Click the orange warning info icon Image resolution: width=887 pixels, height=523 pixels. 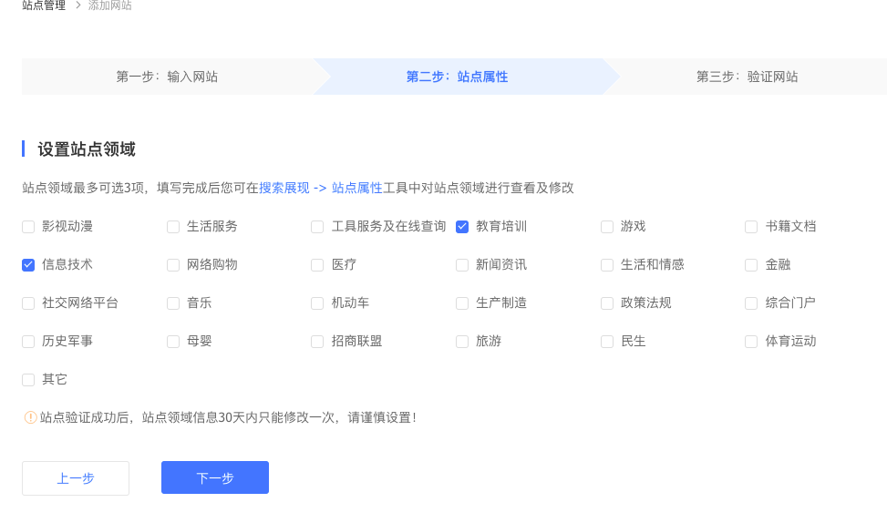(x=30, y=417)
